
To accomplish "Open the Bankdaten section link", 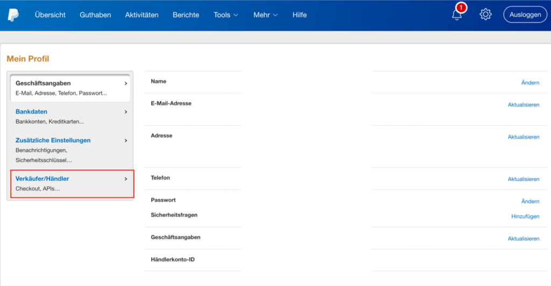I will 31,111.
